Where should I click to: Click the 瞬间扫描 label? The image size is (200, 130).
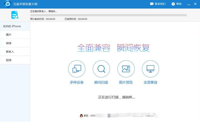[x=101, y=82]
